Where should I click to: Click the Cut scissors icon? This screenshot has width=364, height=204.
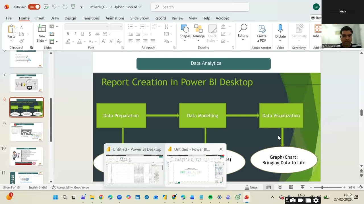[21, 27]
